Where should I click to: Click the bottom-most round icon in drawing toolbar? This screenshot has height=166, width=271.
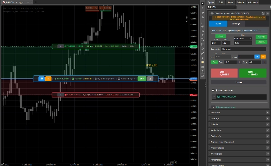tap(202, 76)
